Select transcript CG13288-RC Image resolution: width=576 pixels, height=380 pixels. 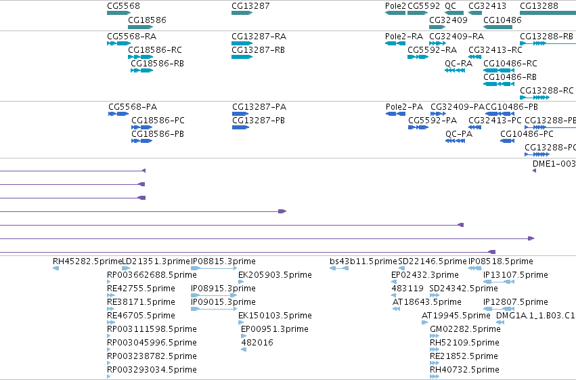(x=547, y=91)
